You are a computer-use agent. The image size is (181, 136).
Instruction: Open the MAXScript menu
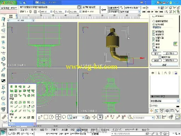[132, 130]
